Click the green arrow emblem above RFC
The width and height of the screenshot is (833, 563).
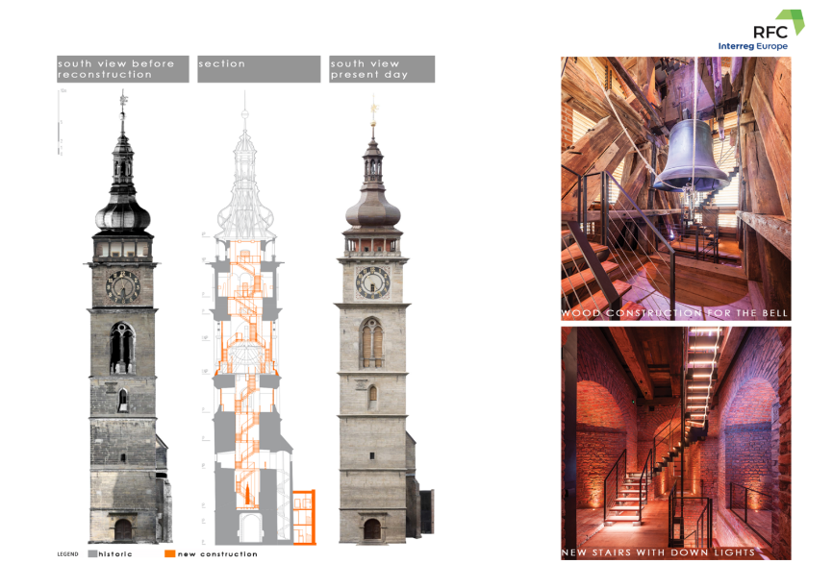pos(791,21)
